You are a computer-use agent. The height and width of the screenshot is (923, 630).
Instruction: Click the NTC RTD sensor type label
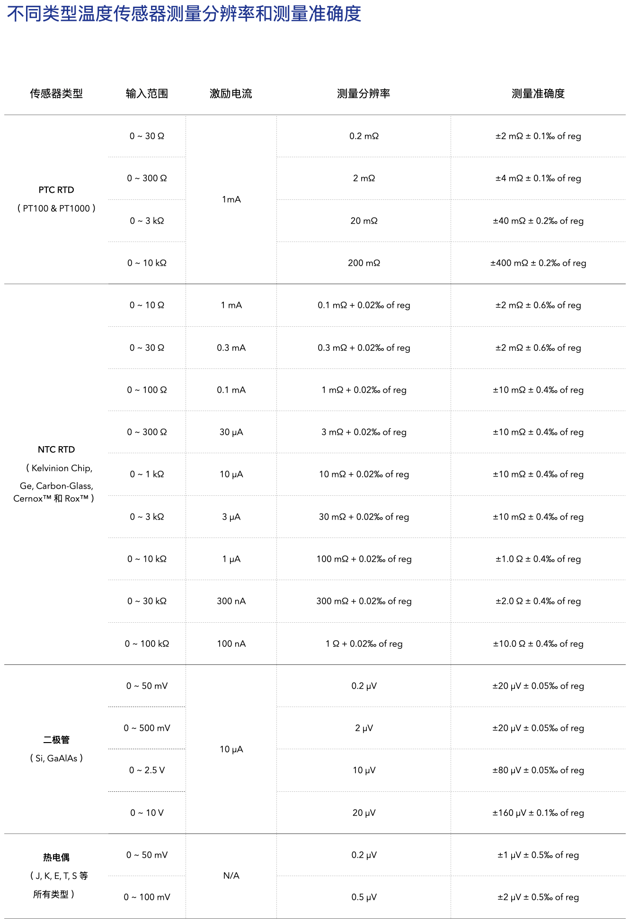point(56,449)
